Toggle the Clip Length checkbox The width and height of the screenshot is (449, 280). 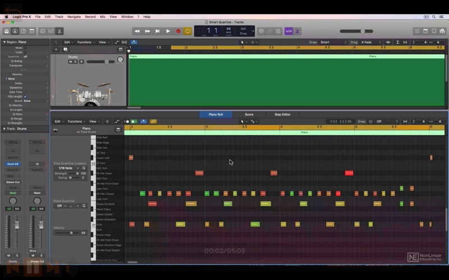point(25,96)
